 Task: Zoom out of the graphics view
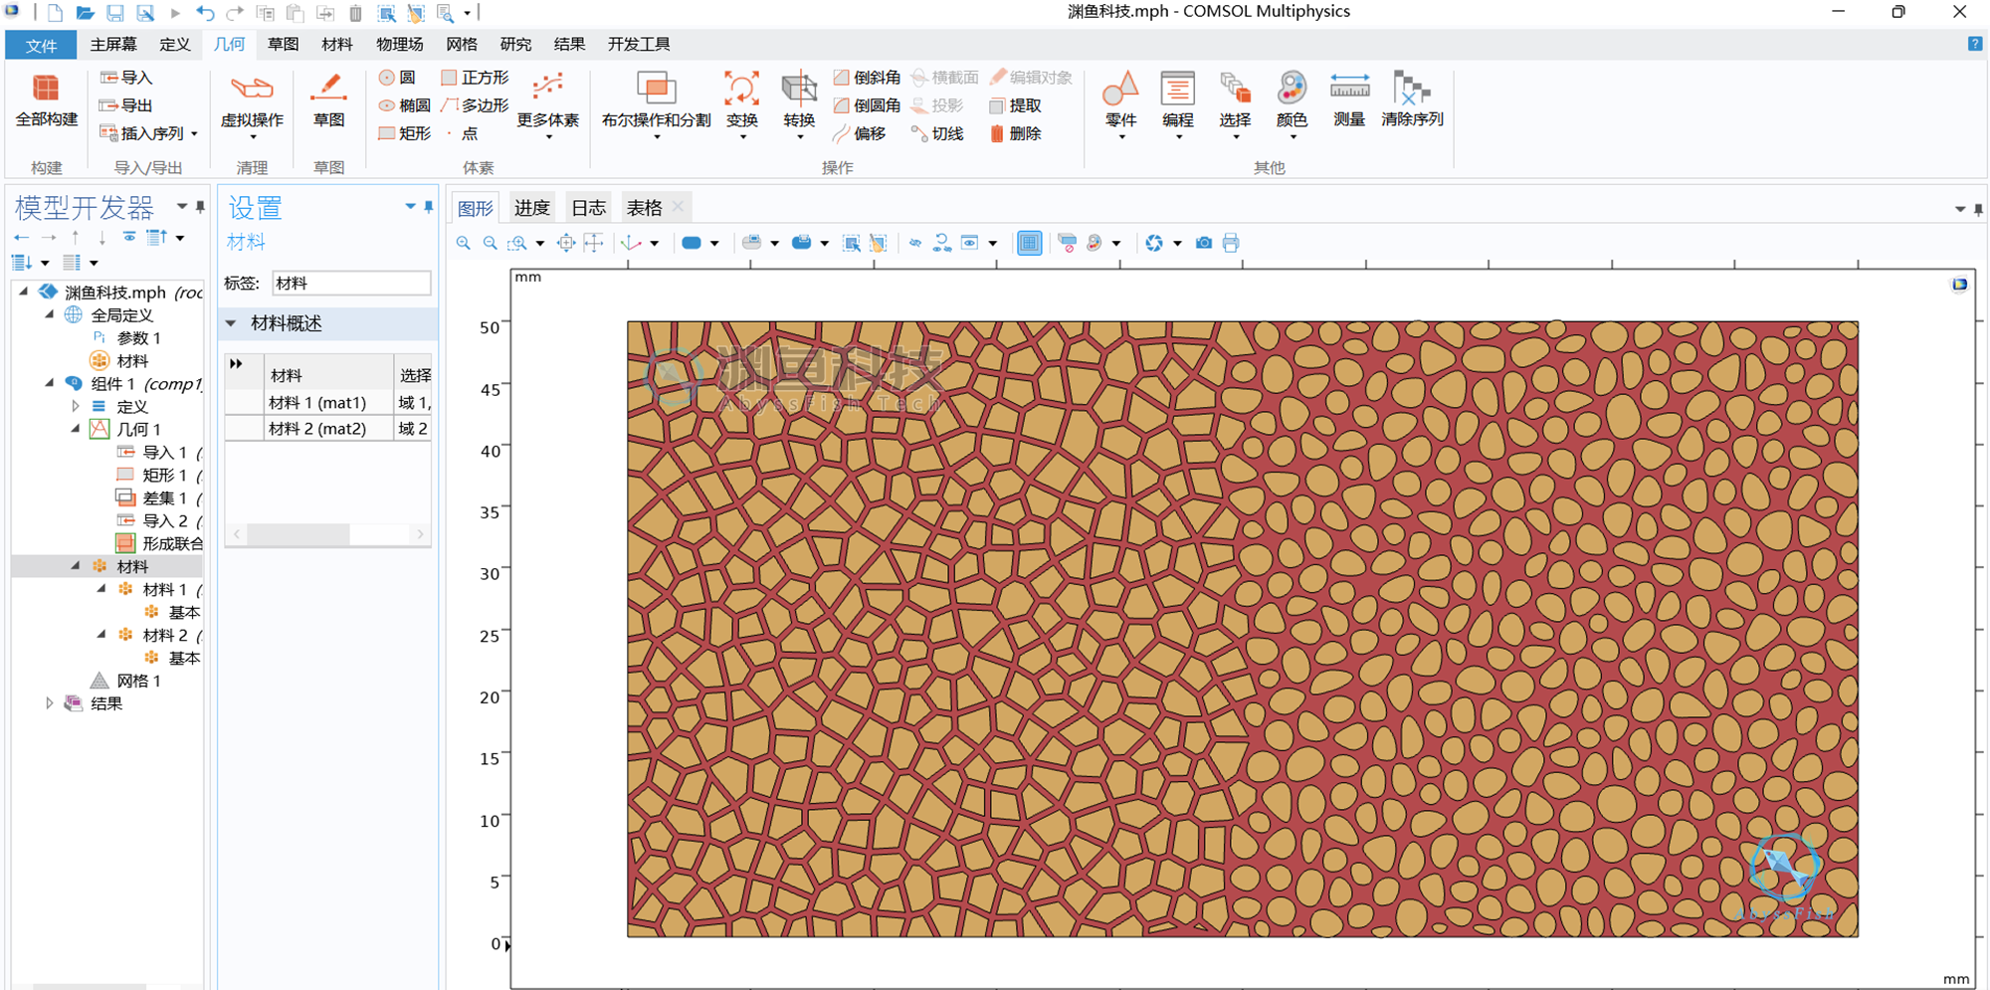491,243
